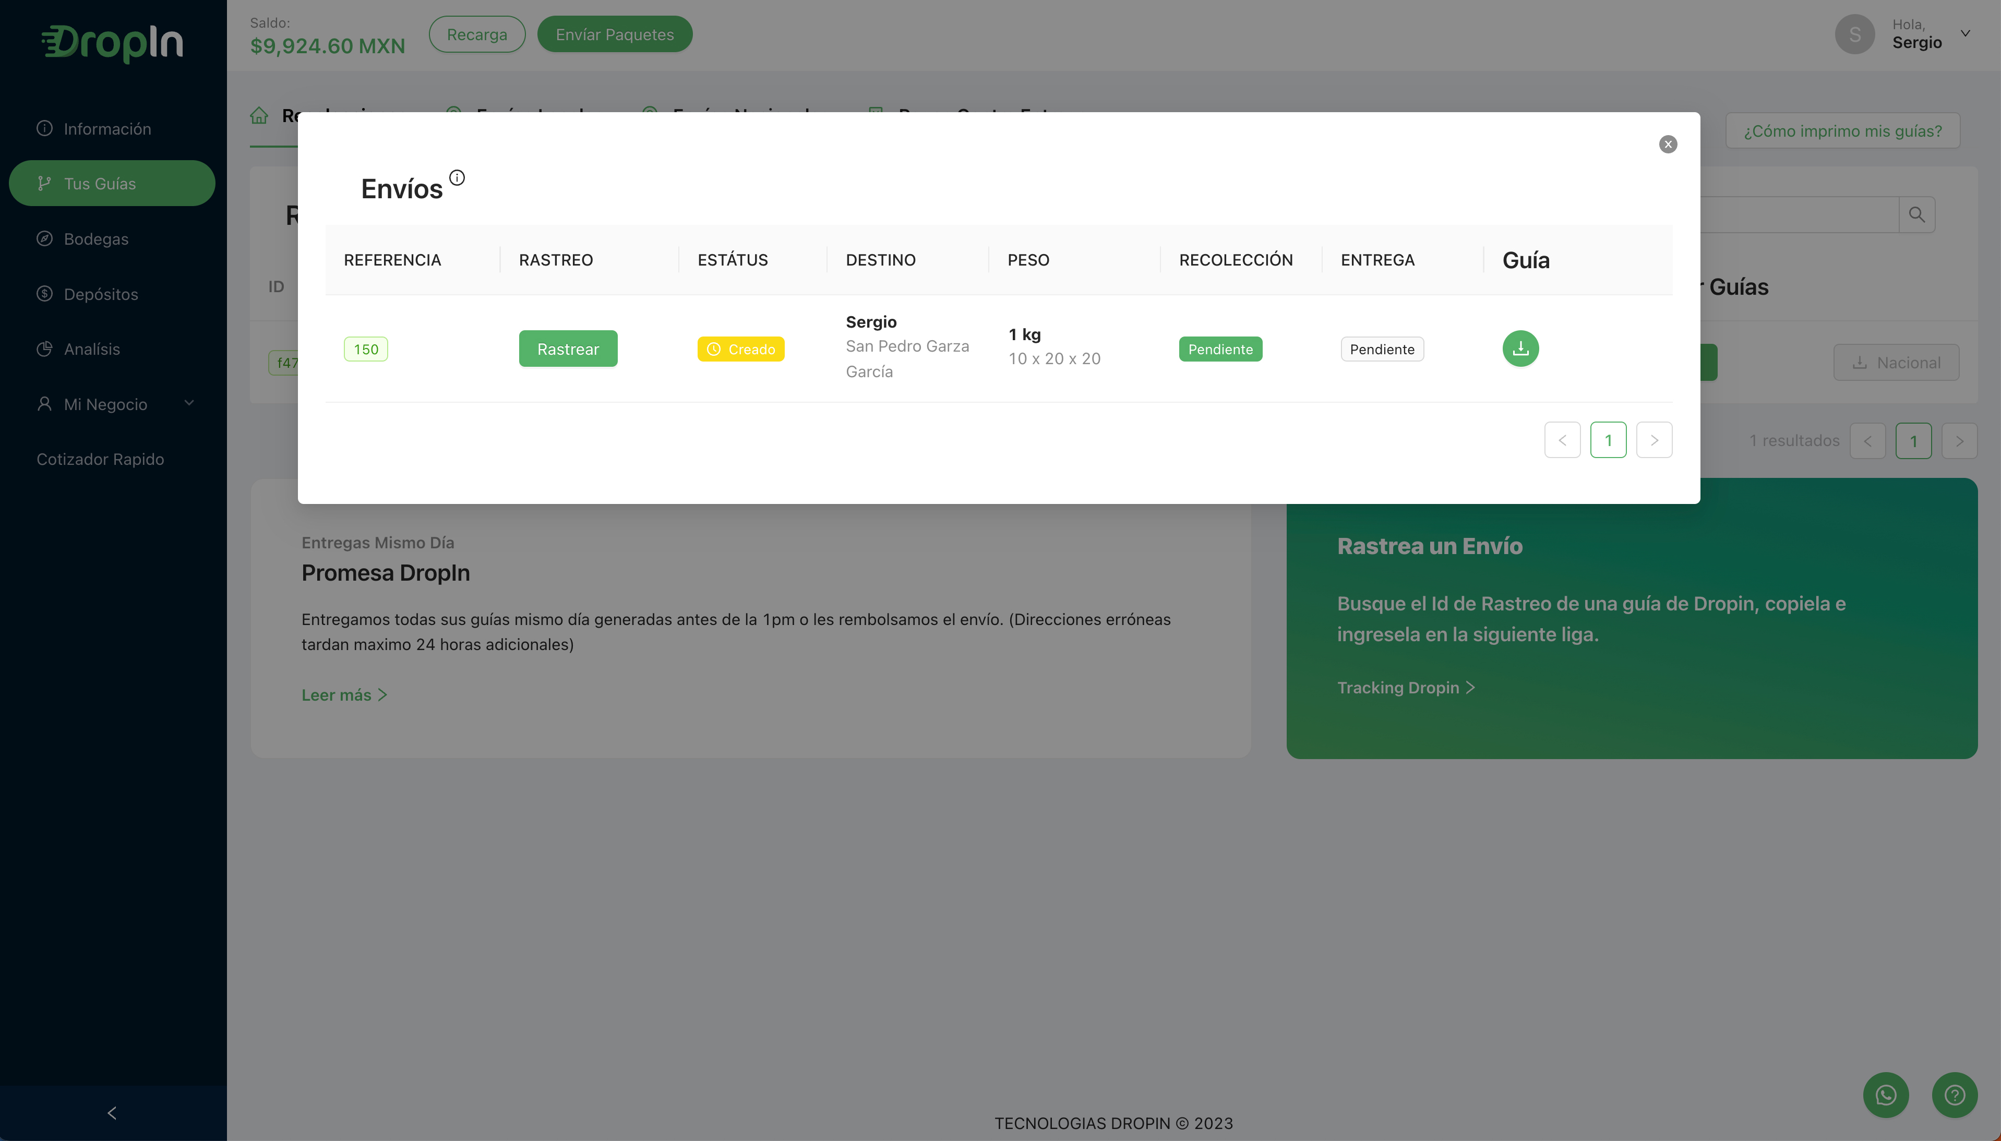The image size is (2001, 1141).
Task: Collapse the sidebar with bottom arrow
Action: point(112,1113)
